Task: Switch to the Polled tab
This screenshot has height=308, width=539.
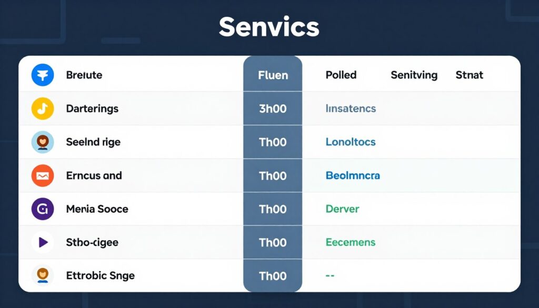Action: 341,75
